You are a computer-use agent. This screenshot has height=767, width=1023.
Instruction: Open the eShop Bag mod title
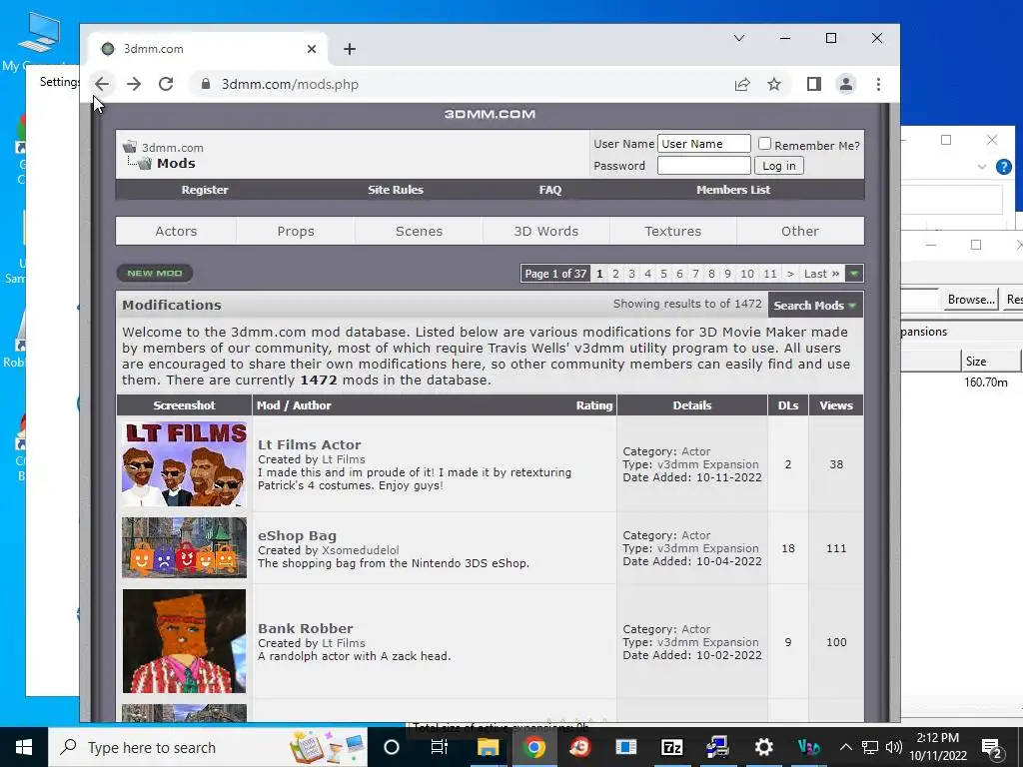pos(297,536)
